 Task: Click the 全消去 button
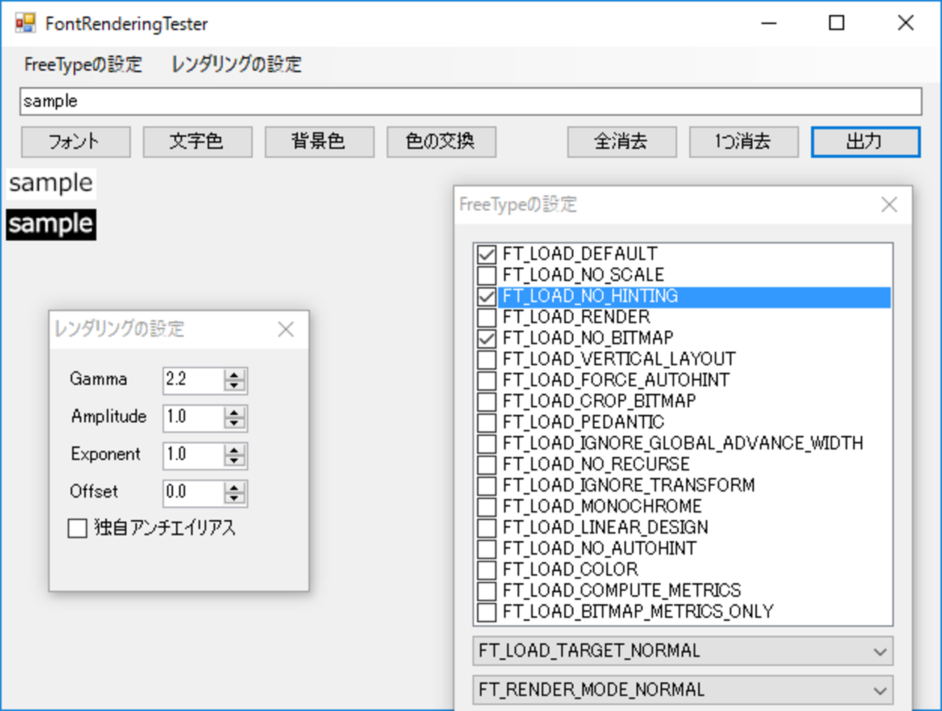pos(622,142)
